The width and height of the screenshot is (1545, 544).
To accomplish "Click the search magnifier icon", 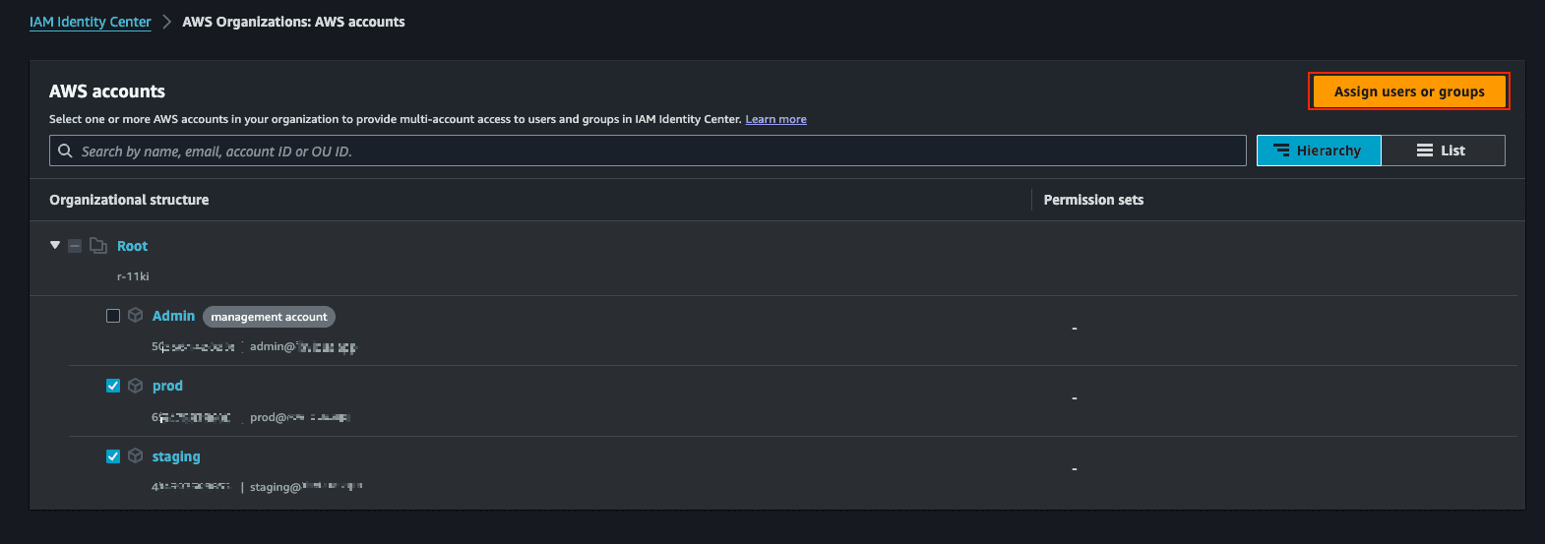I will click(65, 151).
